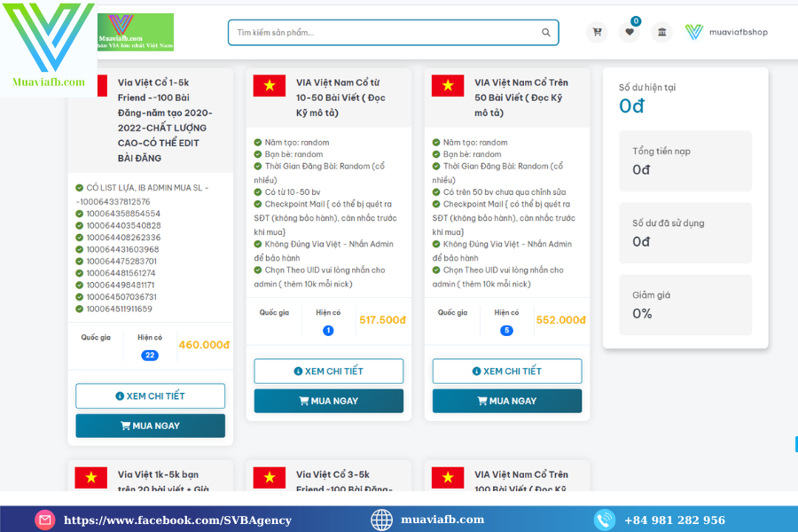Click UID 100064408262336 in list
This screenshot has width=798, height=532.
click(123, 238)
